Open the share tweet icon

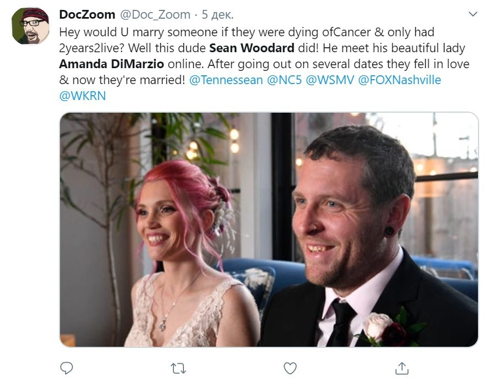coord(401,368)
